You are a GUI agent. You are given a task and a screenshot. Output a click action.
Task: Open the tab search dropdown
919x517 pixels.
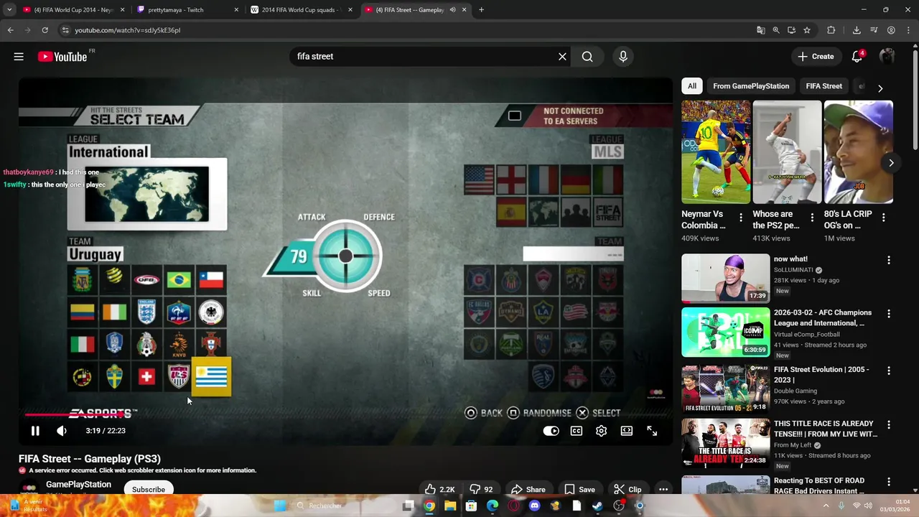(x=9, y=10)
